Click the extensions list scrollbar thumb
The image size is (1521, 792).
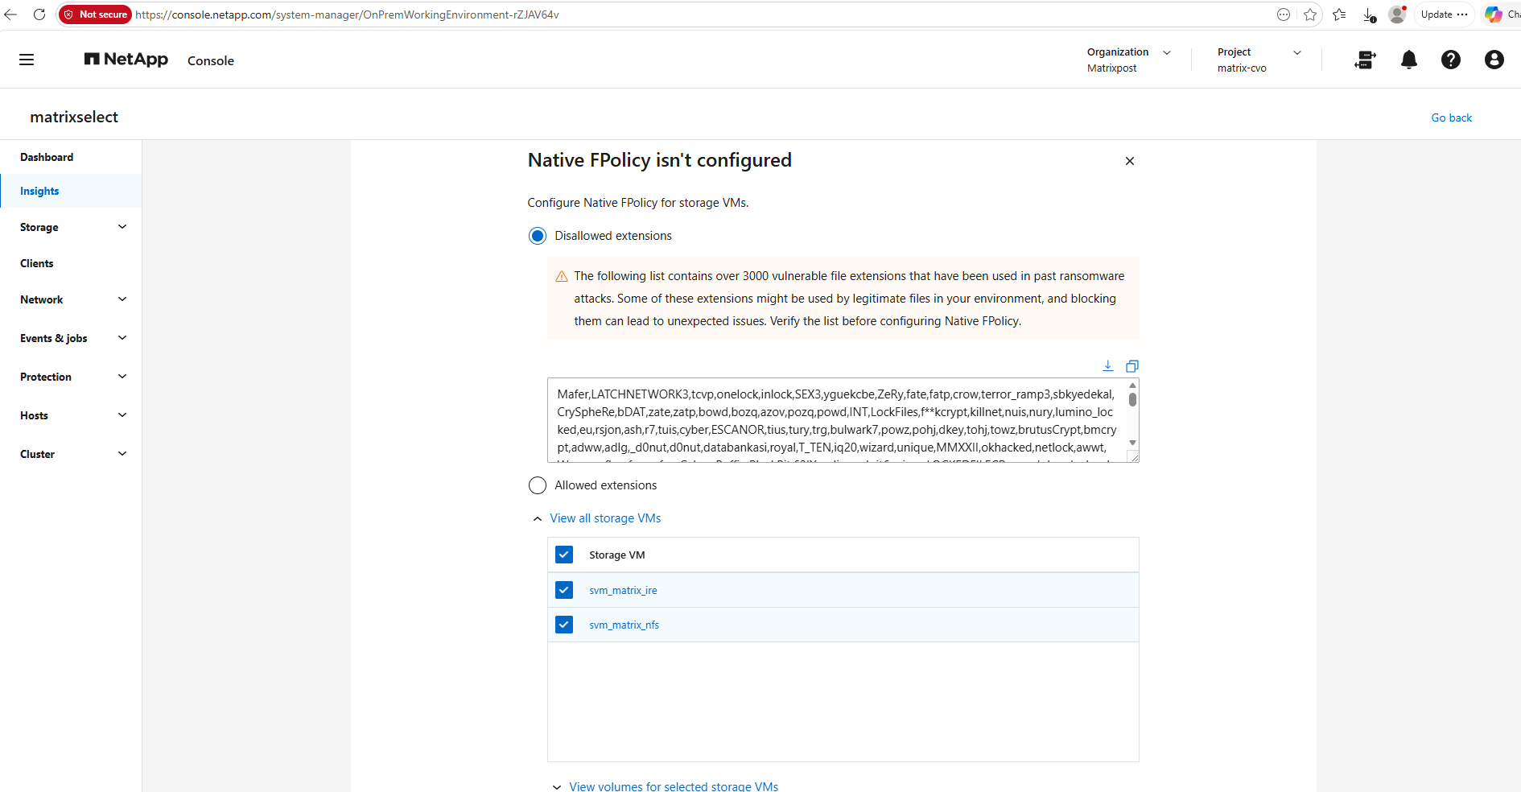click(x=1132, y=398)
